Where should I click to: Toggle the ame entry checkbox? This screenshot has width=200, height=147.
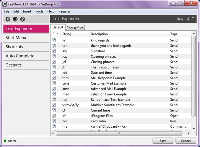(54, 89)
